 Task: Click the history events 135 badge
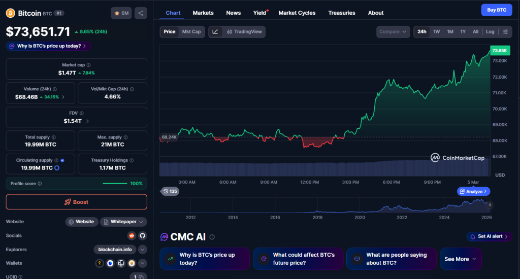pos(170,191)
